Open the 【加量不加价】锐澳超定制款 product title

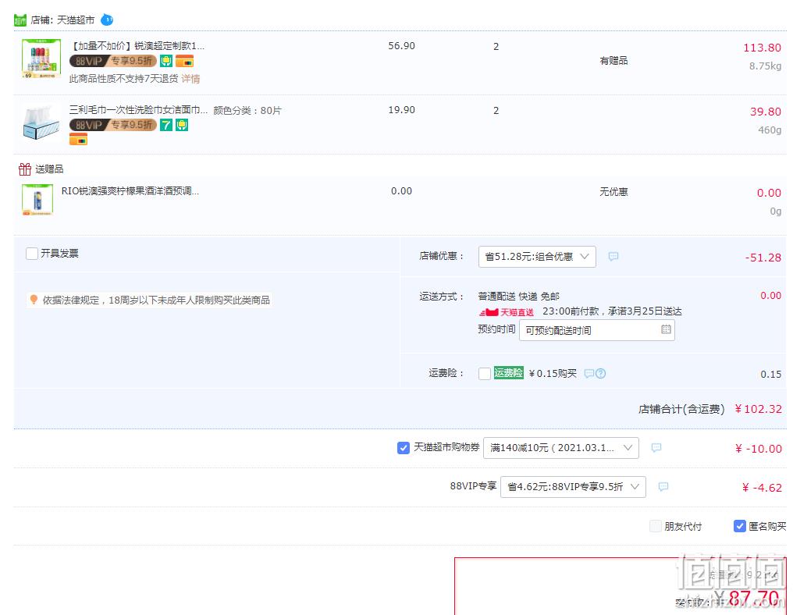point(137,46)
